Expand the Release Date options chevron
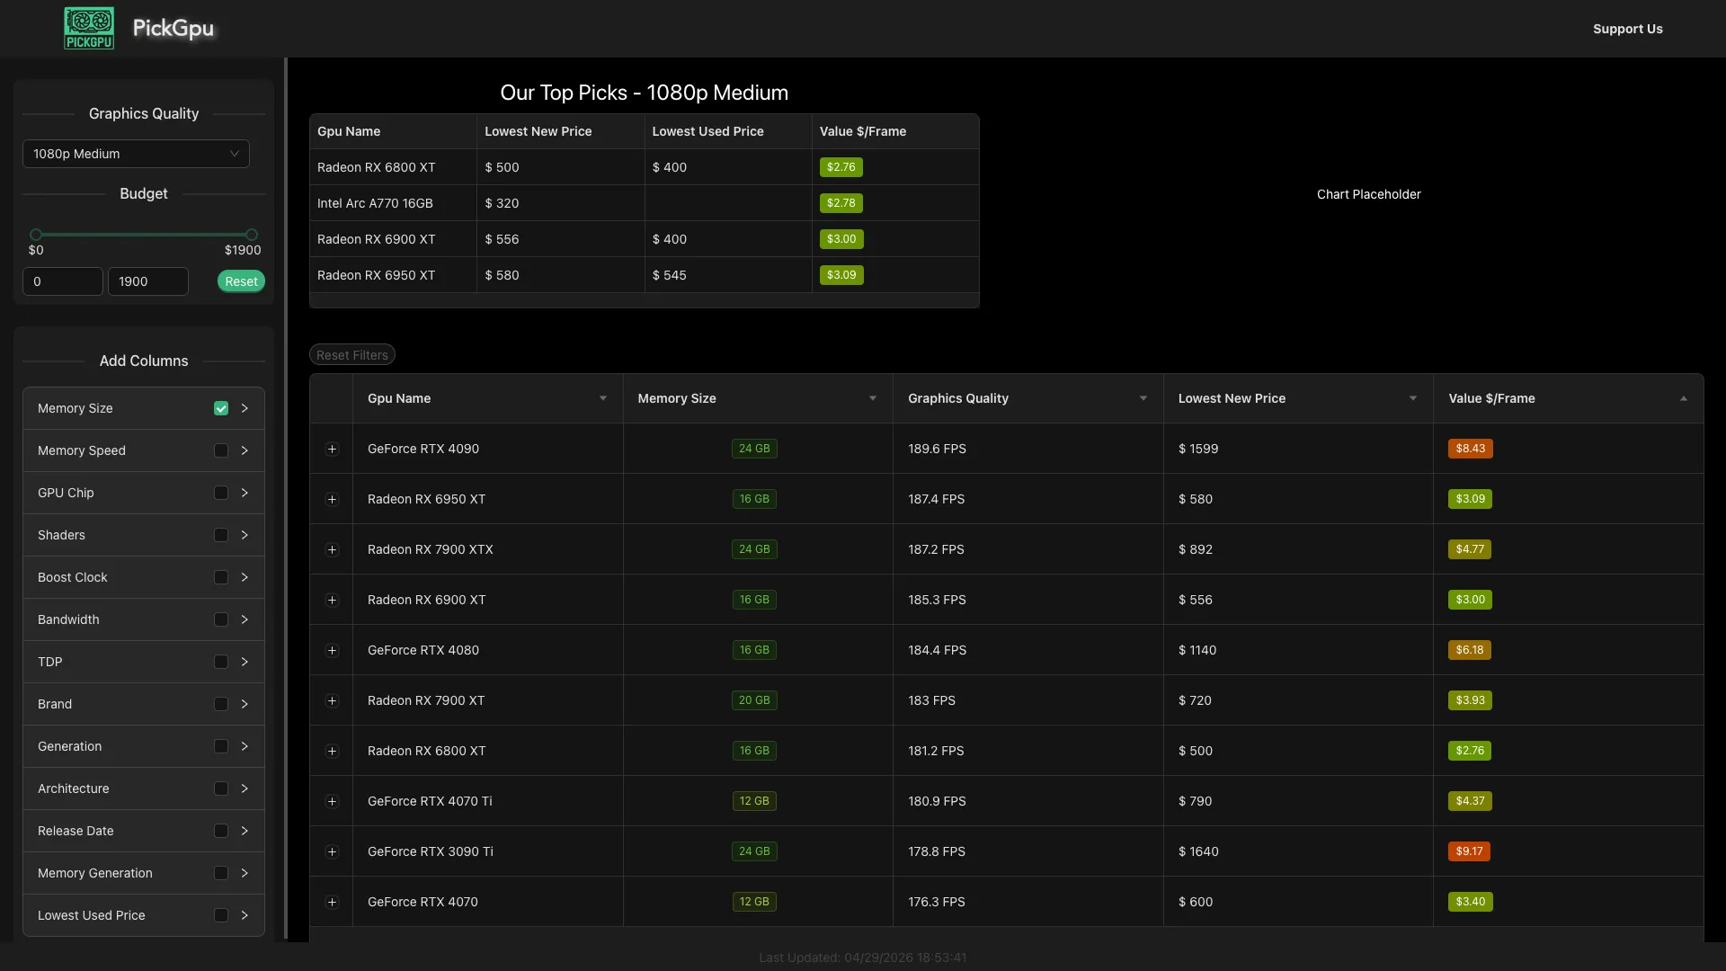Screen dimensions: 1726x971 click(x=245, y=831)
